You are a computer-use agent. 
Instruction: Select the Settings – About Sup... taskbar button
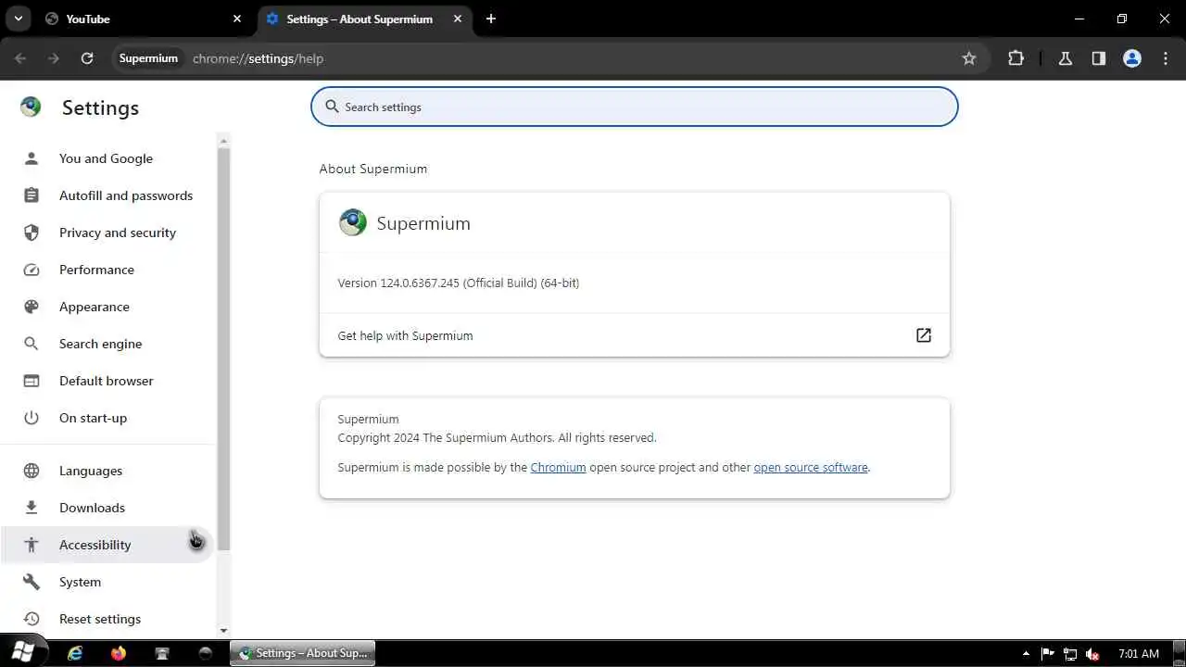point(302,653)
